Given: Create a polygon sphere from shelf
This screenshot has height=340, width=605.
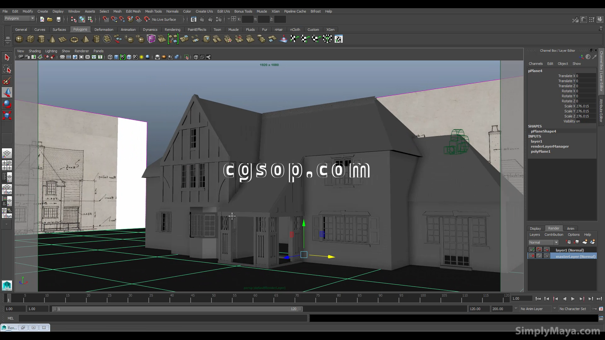Looking at the screenshot, I should pyautogui.click(x=19, y=39).
